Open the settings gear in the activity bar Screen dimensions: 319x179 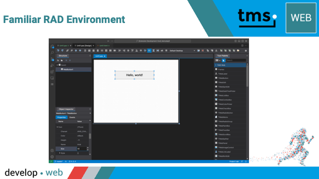52,157
